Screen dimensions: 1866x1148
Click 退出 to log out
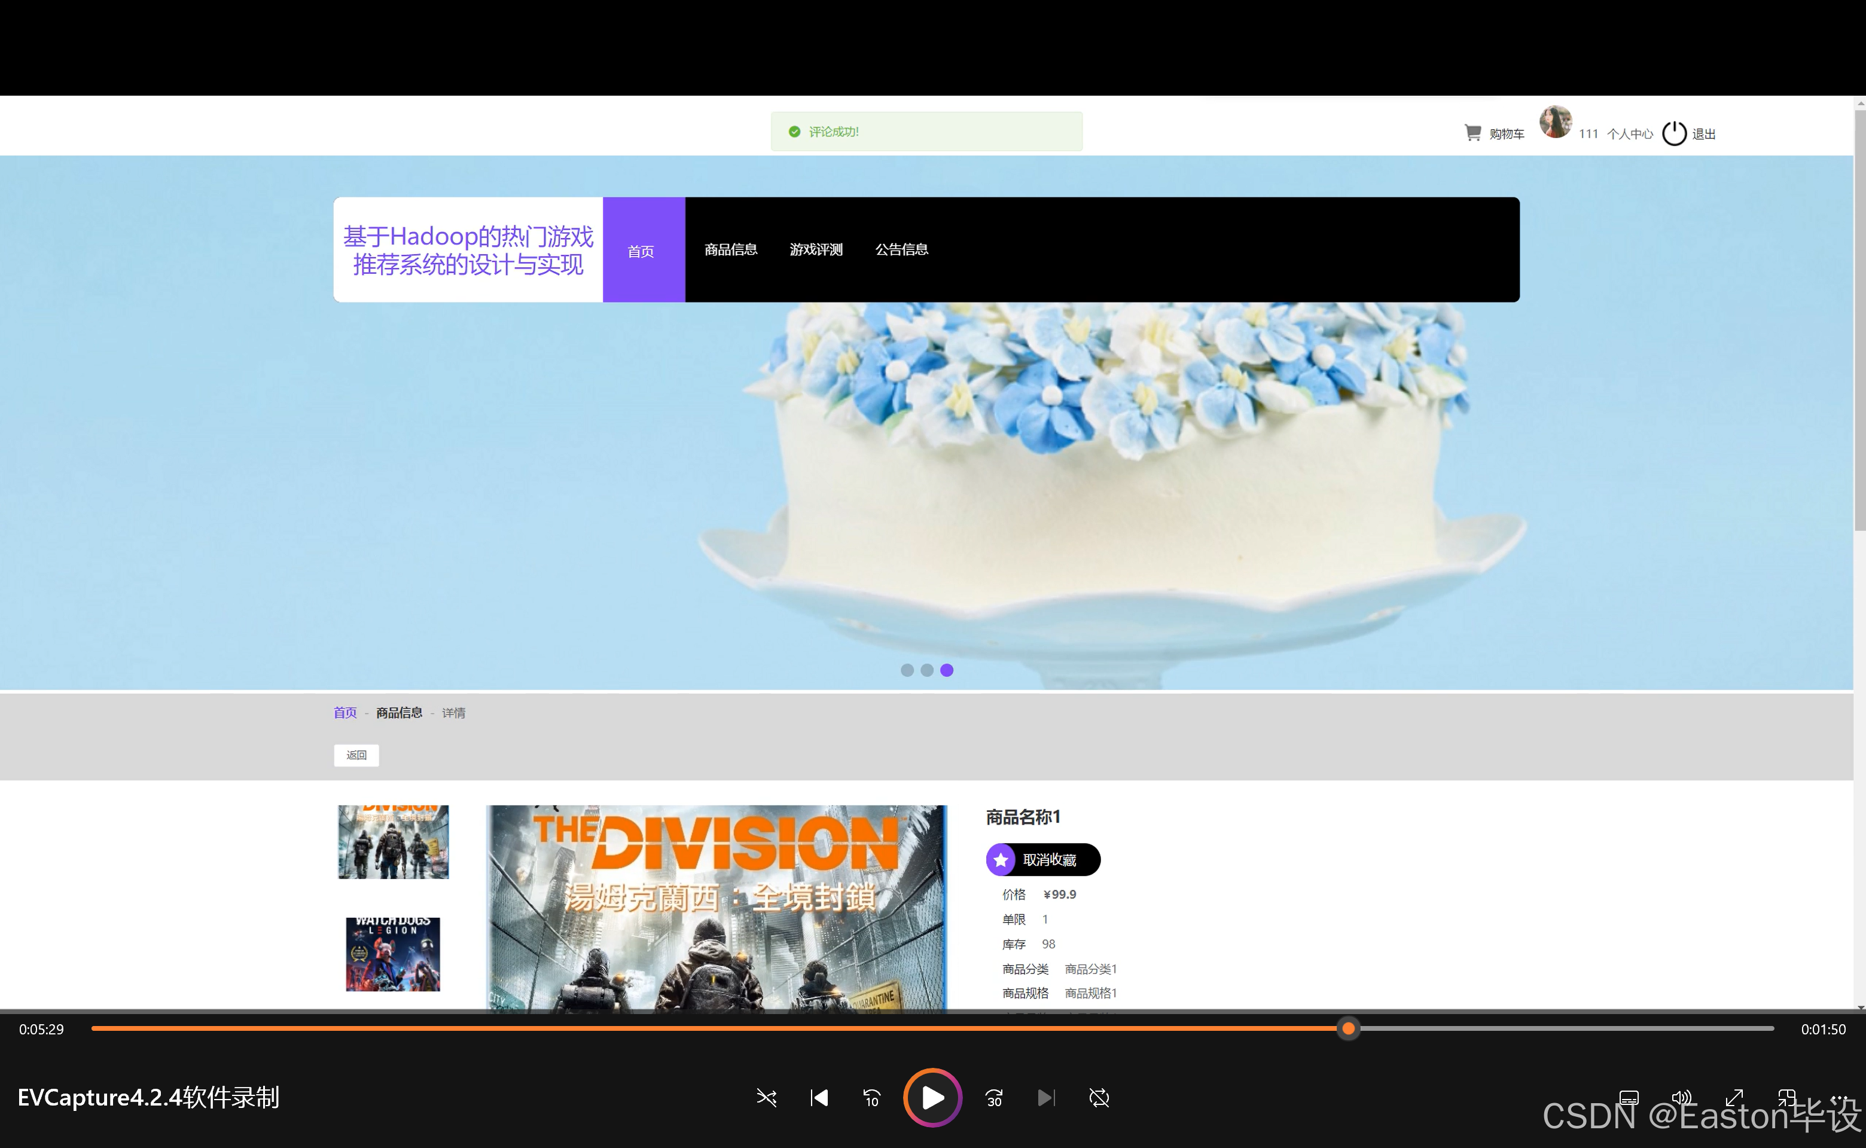pyautogui.click(x=1703, y=133)
